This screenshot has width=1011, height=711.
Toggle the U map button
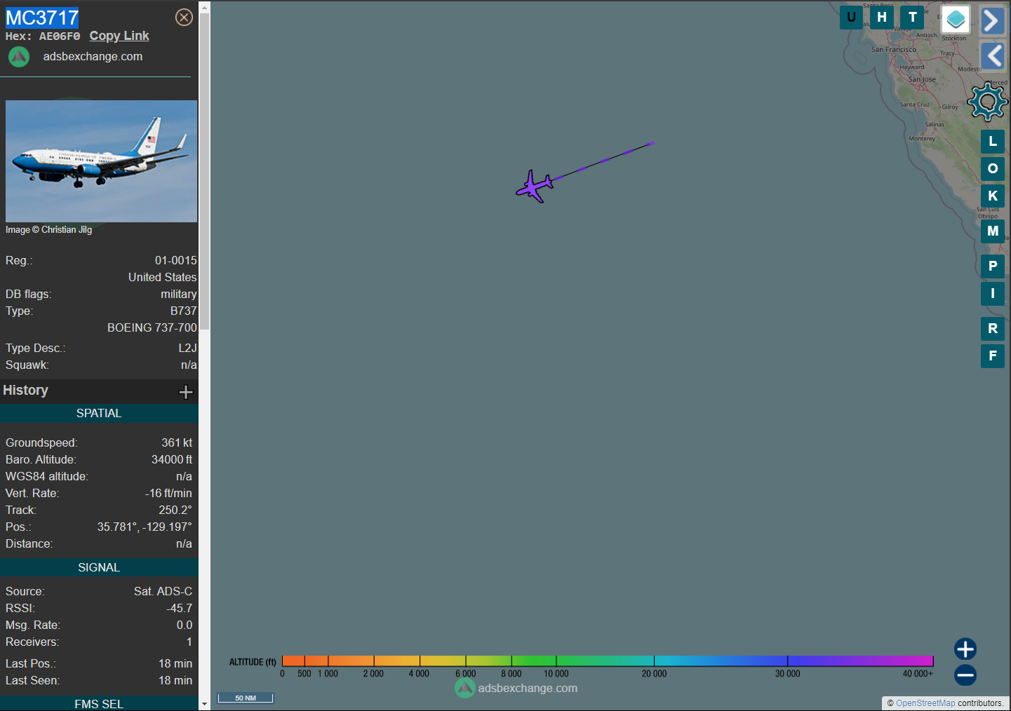851,18
